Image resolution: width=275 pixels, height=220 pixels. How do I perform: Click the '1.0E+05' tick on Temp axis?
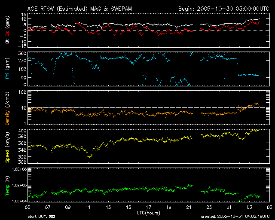(x=19, y=185)
